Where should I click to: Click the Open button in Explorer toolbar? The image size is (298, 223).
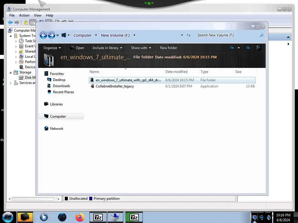coord(77,48)
